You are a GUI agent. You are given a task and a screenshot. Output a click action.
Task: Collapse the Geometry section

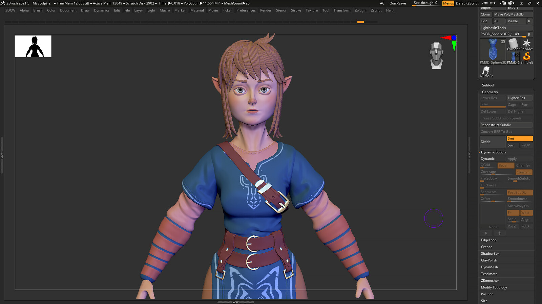pos(490,92)
